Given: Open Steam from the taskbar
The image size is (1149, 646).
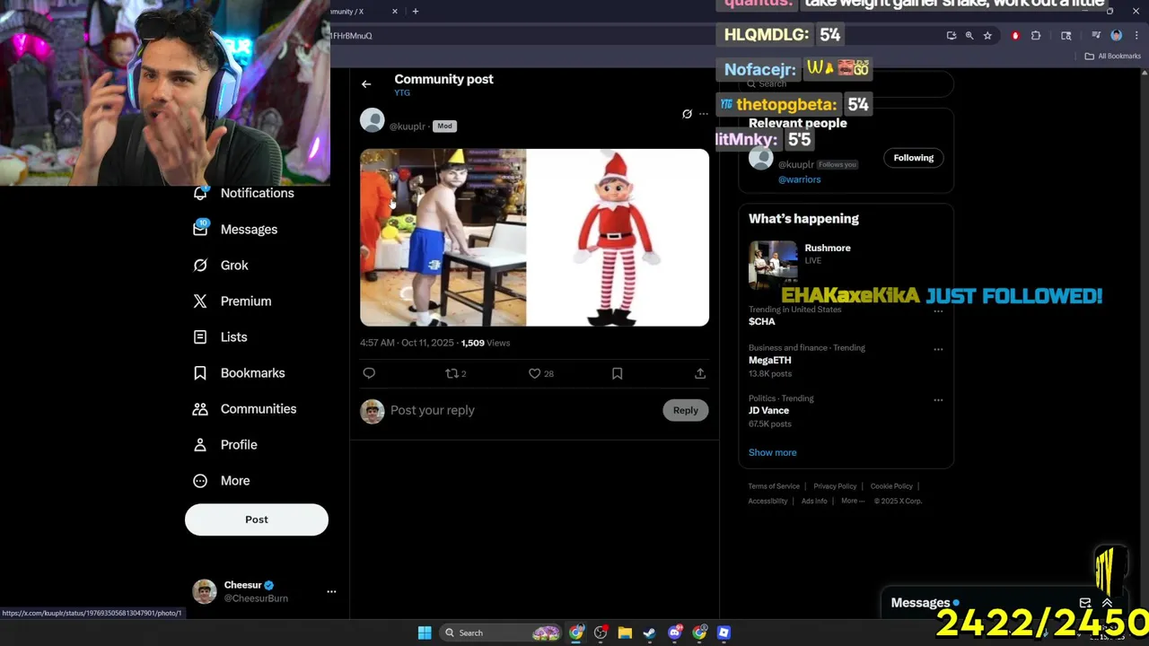Looking at the screenshot, I should click(x=649, y=633).
